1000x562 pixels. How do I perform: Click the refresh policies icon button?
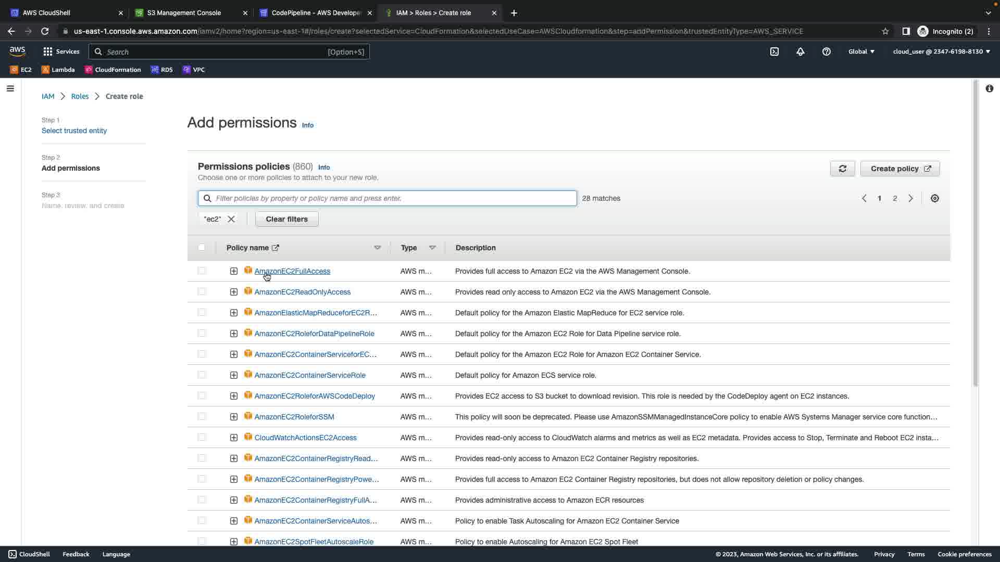[842, 169]
